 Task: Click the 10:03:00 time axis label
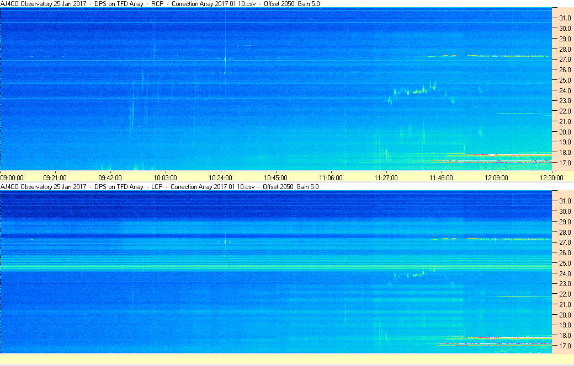click(x=165, y=178)
